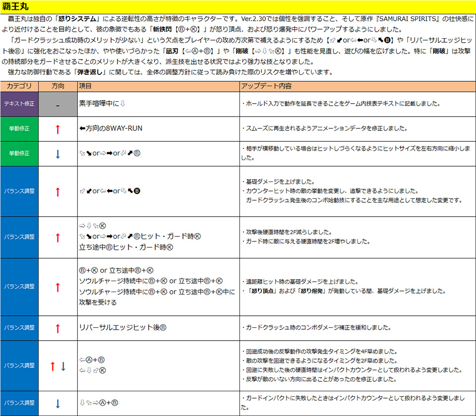Click the blue down arrow in the second 挙動修正 row

[x=58, y=154]
